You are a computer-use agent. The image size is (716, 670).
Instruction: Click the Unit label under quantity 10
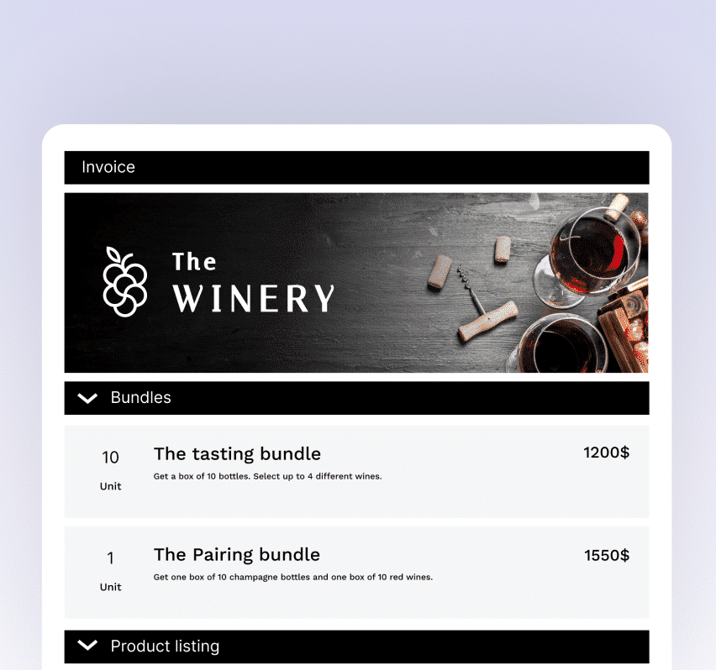click(111, 486)
